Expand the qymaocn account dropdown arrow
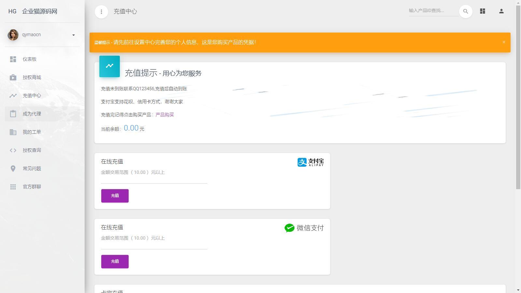The width and height of the screenshot is (521, 293). pos(74,35)
